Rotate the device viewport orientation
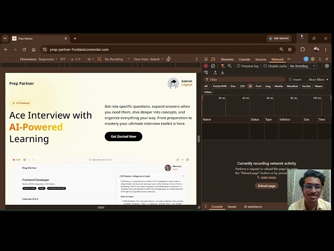Viewport: 334px width, 251px height. click(x=169, y=59)
